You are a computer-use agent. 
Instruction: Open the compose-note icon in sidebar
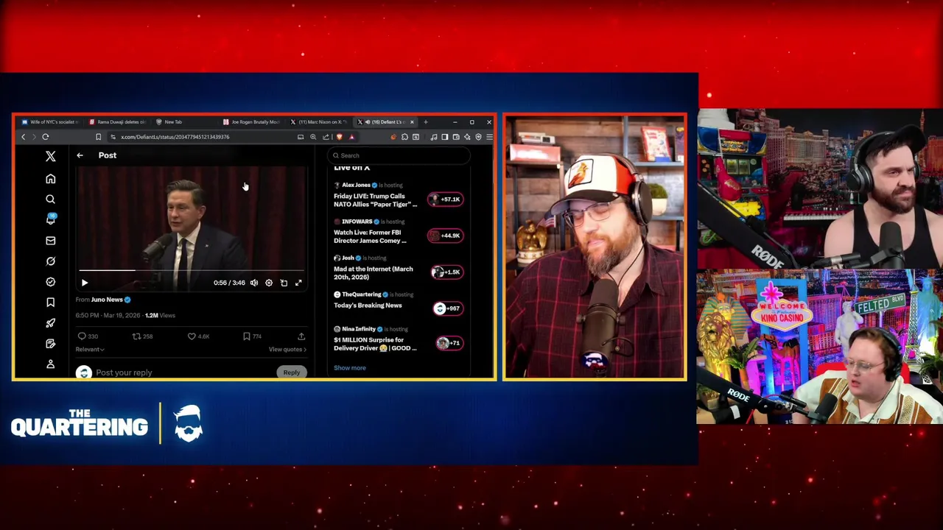pos(50,344)
